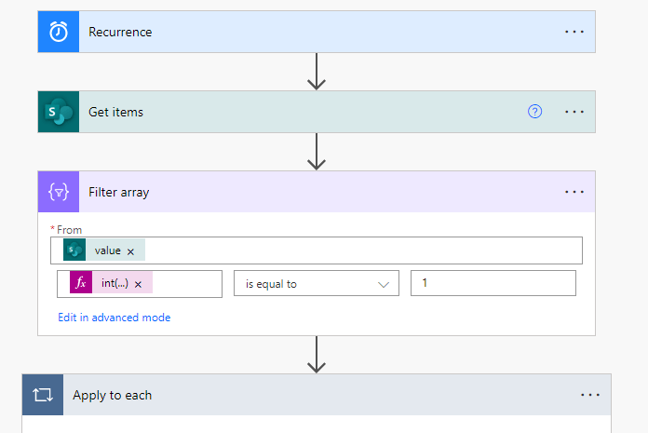The width and height of the screenshot is (648, 433).
Task: Click inside the From input field
Action: pos(317,250)
